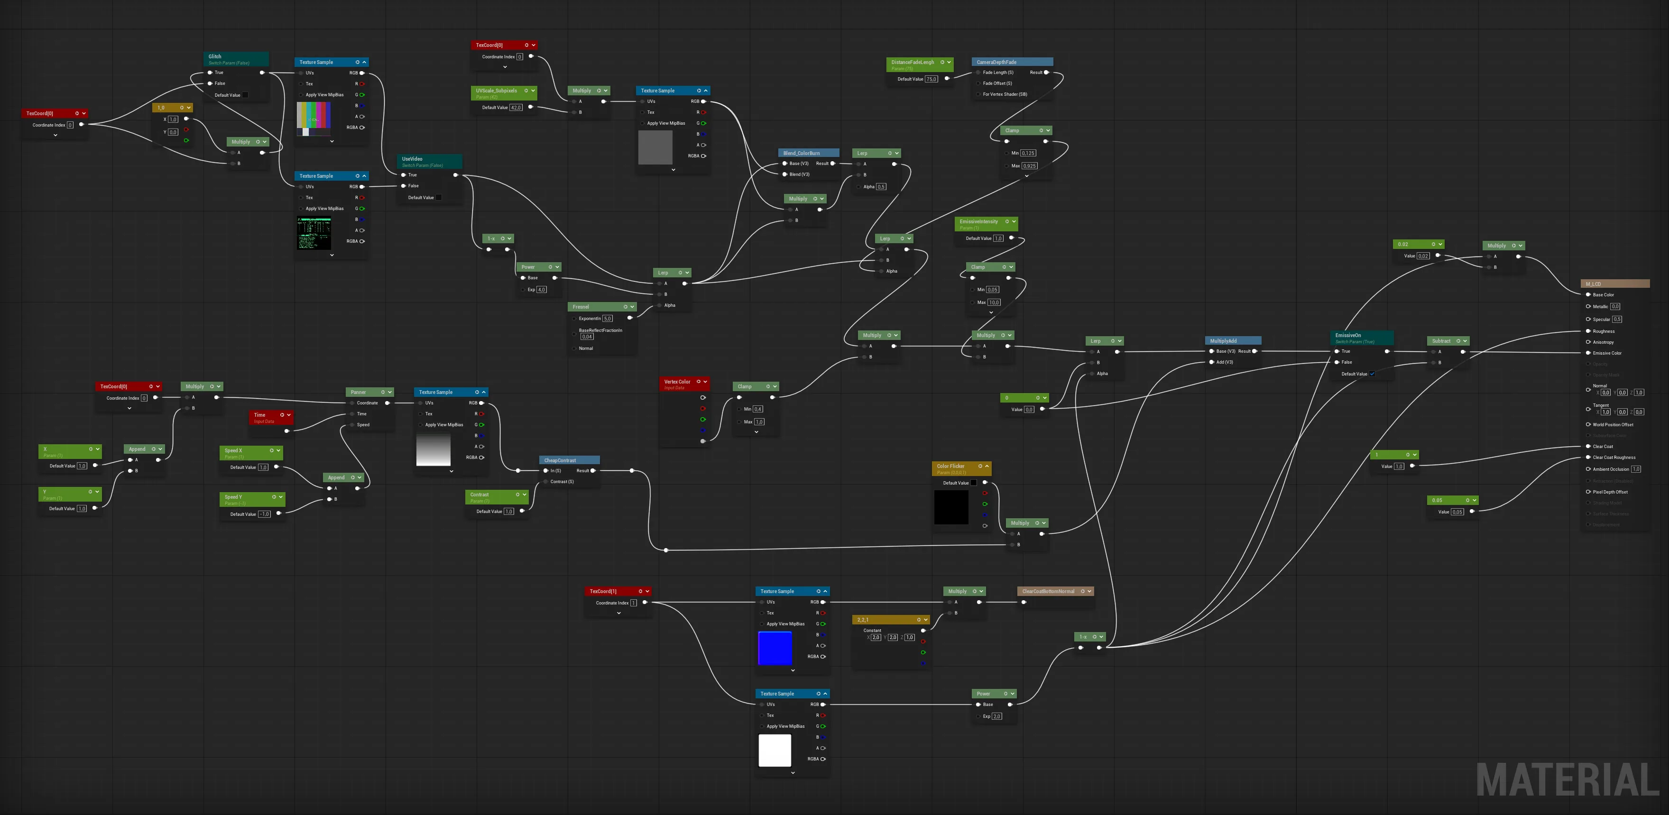Expand the arrow below the Vertex Color Clamp node
Screen dimensions: 1669x815
click(756, 432)
